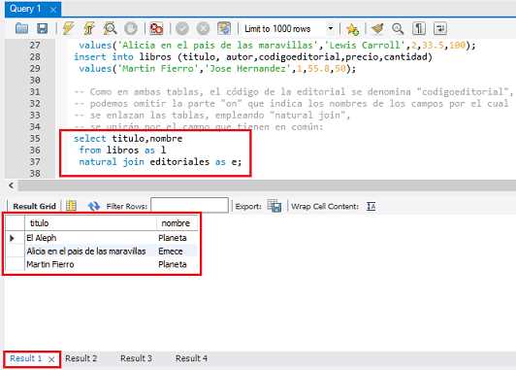Viewport: 516px width, 370px height.
Task: Toggle word wrap icon in the editor toolbar
Action: 440,29
